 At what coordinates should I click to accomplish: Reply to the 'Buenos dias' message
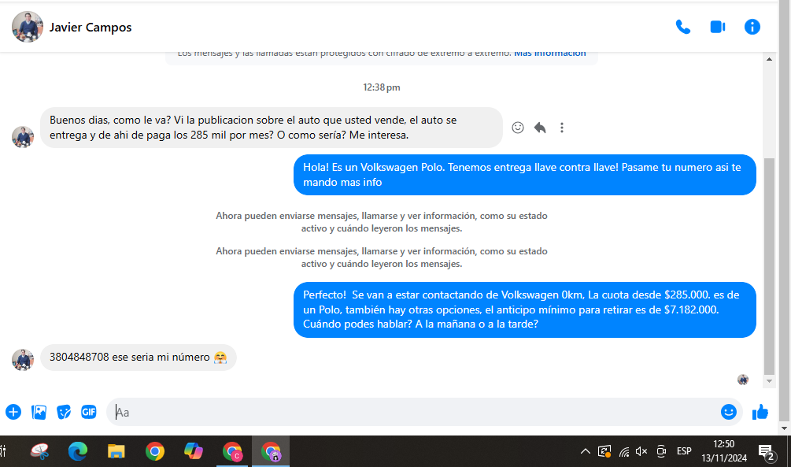coord(540,128)
